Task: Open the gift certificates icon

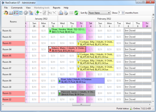Action: 21,13
